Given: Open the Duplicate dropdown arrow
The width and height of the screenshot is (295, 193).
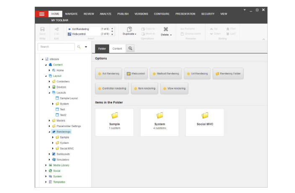Looking at the screenshot, I should tap(136, 34).
